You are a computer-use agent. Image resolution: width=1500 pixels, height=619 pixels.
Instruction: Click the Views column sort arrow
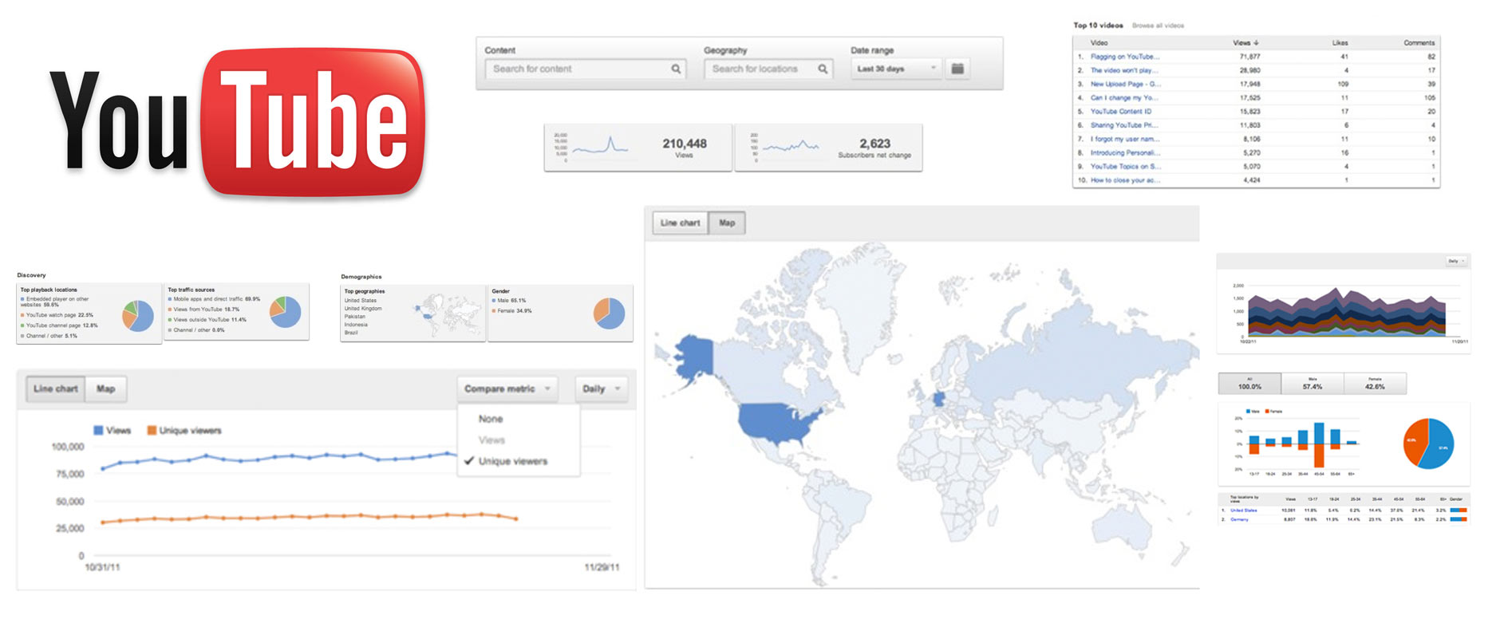click(1257, 43)
